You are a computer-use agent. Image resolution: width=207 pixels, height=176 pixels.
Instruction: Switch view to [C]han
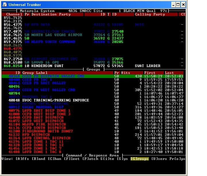click(55, 159)
